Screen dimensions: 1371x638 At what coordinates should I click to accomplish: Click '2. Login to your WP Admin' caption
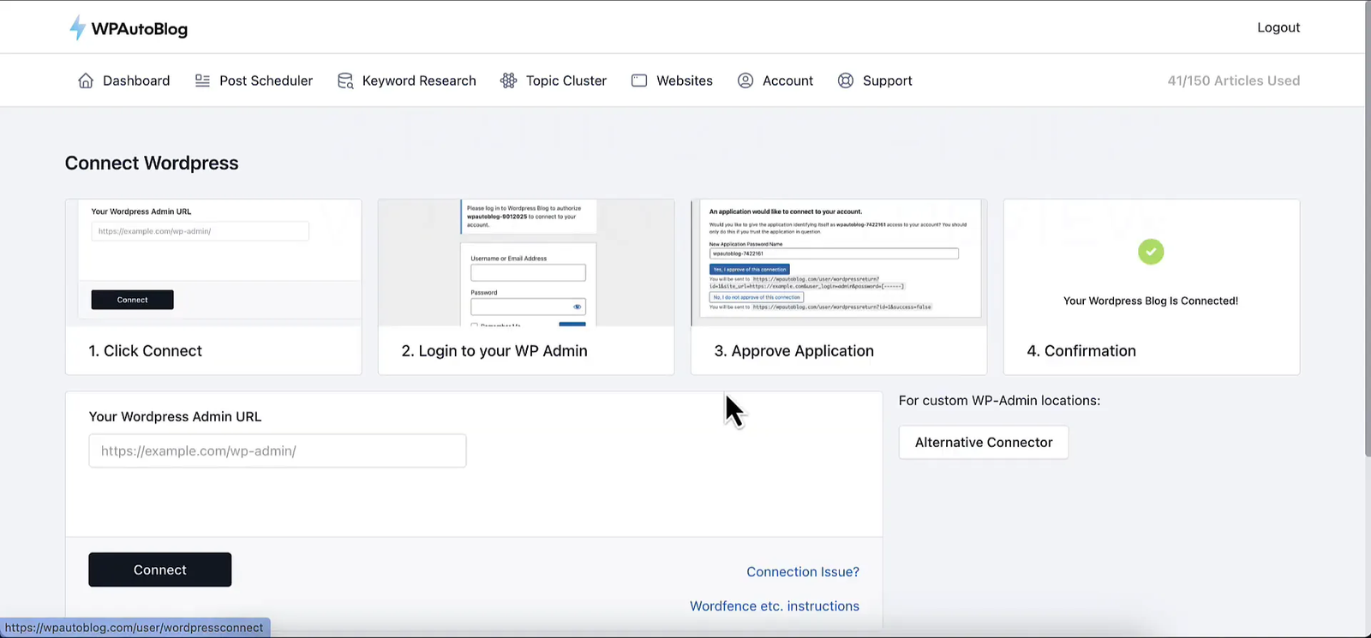pyautogui.click(x=494, y=351)
